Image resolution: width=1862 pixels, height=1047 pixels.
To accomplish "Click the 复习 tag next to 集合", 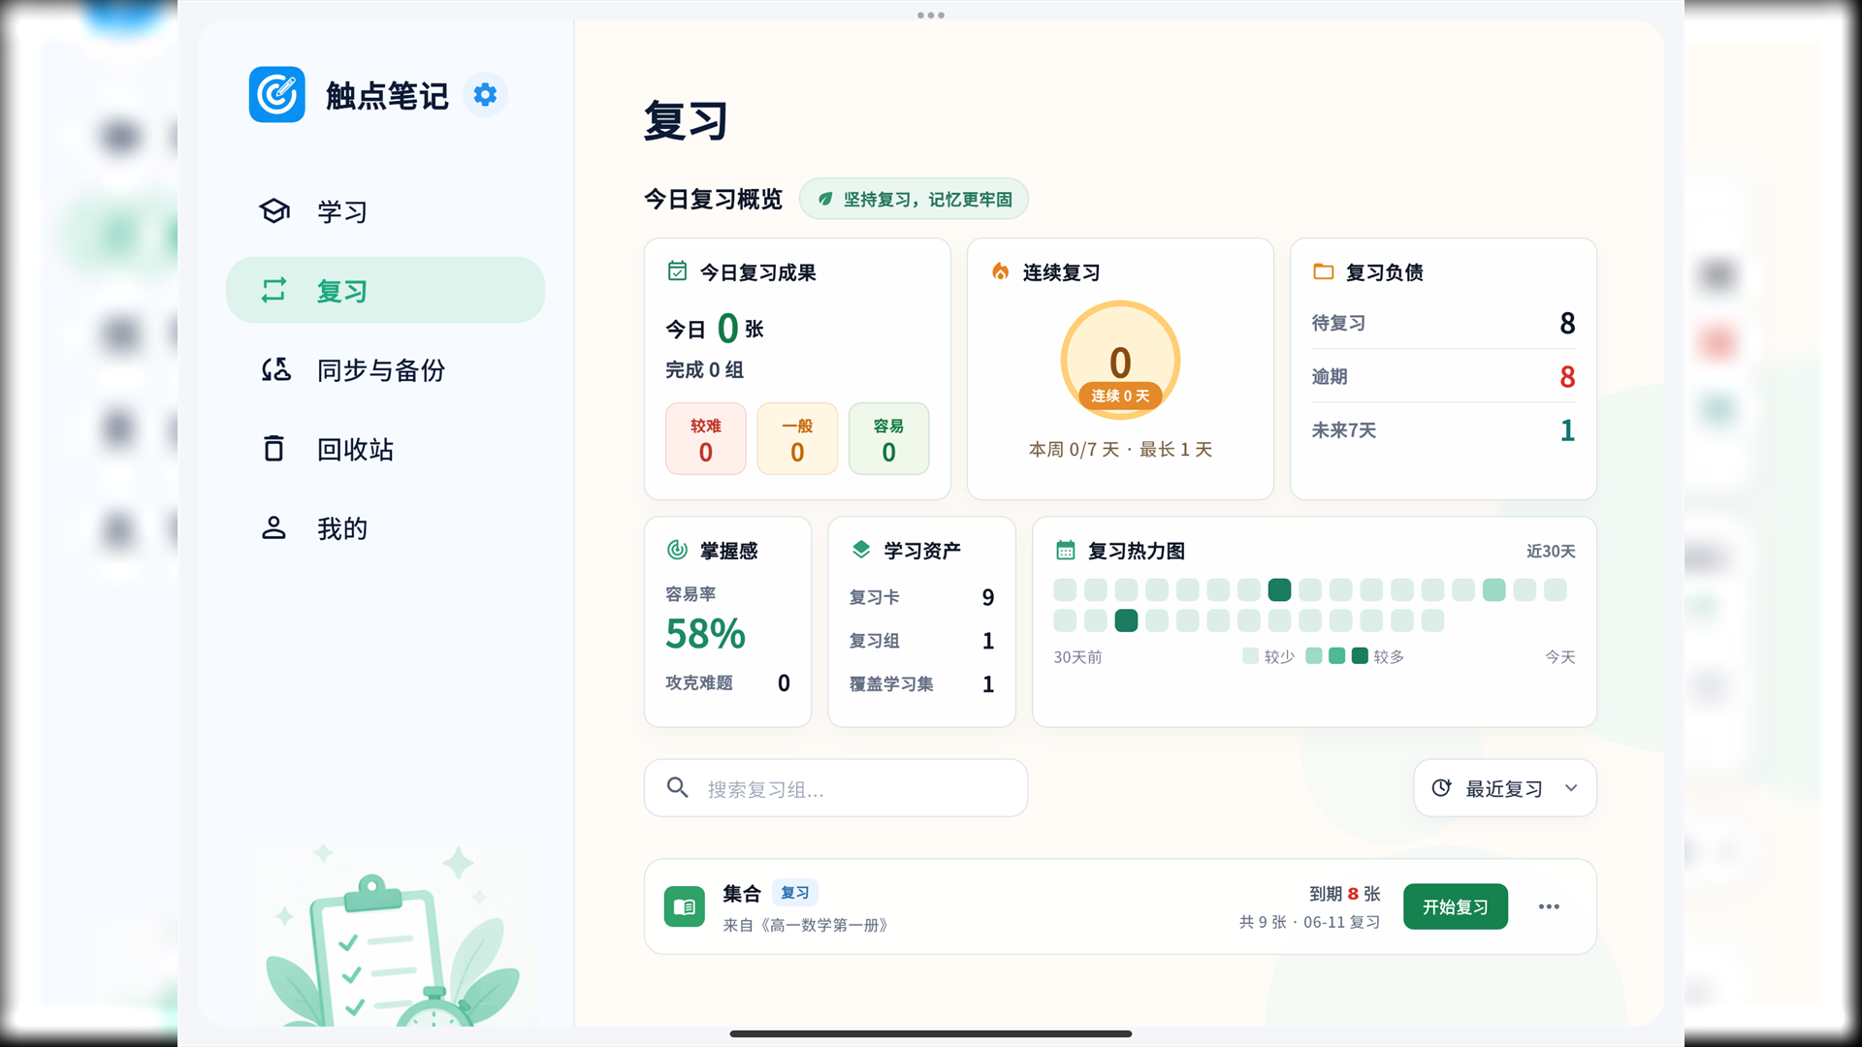I will pyautogui.click(x=795, y=893).
